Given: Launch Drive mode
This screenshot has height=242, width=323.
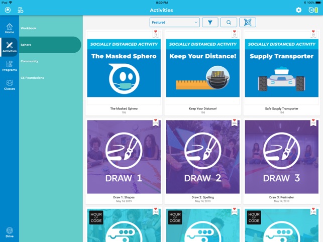Looking at the screenshot, I should click(x=10, y=232).
